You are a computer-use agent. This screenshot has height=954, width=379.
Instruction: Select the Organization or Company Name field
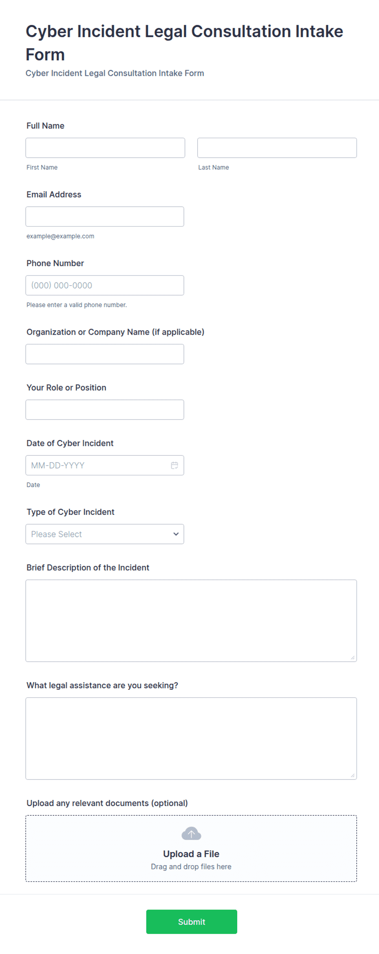tap(105, 354)
